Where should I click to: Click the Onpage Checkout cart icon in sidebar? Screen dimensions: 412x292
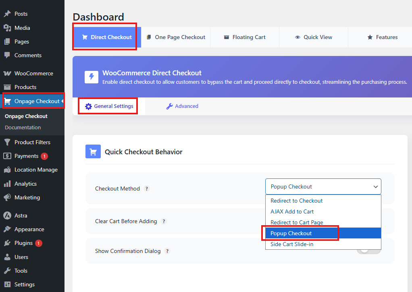pyautogui.click(x=8, y=101)
